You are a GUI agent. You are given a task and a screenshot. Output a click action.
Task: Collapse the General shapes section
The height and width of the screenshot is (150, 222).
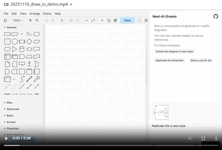point(10,27)
